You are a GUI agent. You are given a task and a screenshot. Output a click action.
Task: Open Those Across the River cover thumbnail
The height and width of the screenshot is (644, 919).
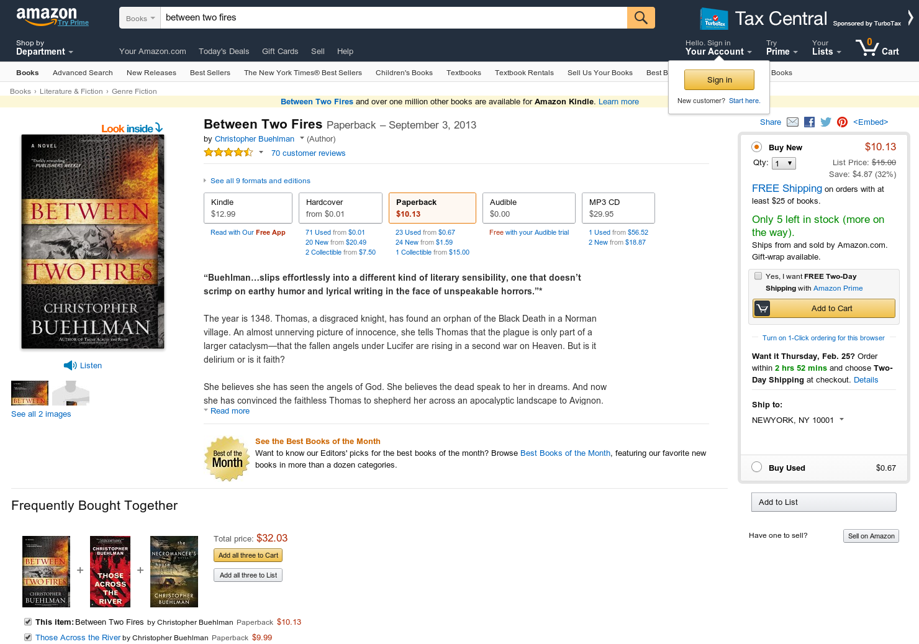point(110,571)
